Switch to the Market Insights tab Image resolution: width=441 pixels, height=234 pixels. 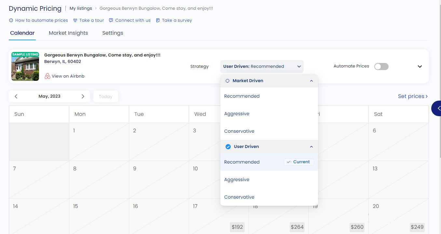pyautogui.click(x=68, y=33)
